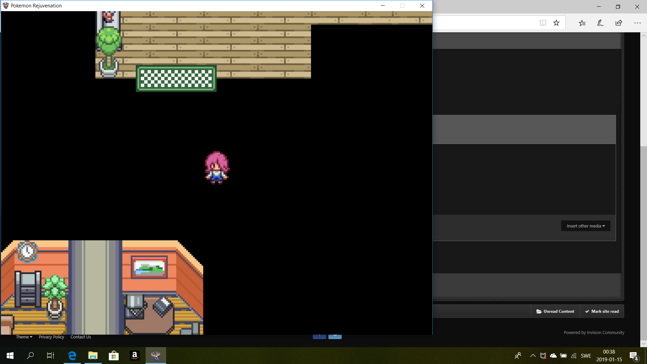This screenshot has height=364, width=647.
Task: Expand the Insert other media dropdown
Action: pos(586,226)
